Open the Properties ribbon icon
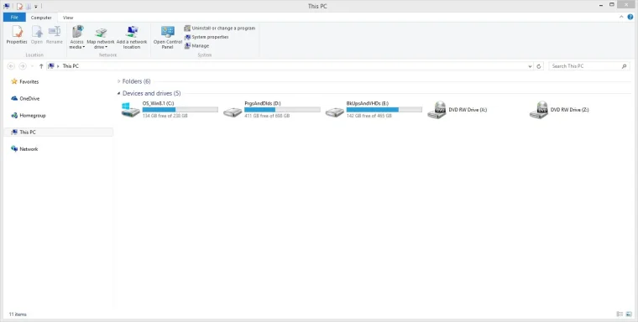 pos(17,35)
